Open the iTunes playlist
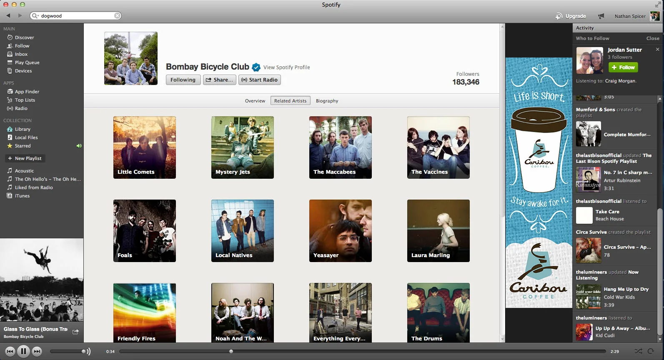 (22, 196)
